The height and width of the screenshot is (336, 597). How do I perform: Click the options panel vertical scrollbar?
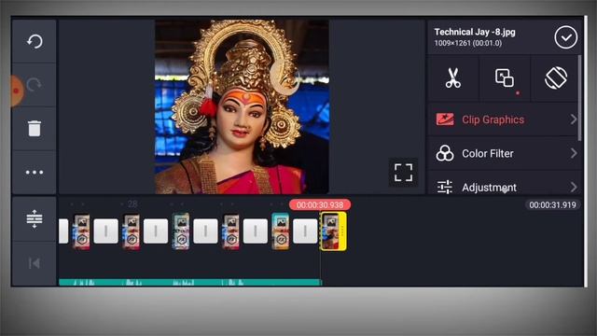point(580,98)
